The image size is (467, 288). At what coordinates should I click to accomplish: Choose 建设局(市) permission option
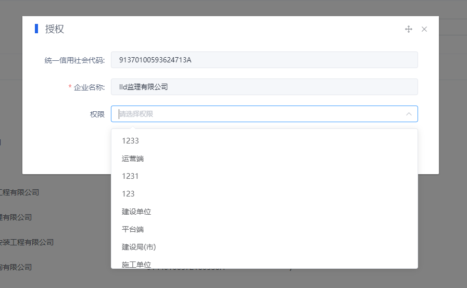264,247
